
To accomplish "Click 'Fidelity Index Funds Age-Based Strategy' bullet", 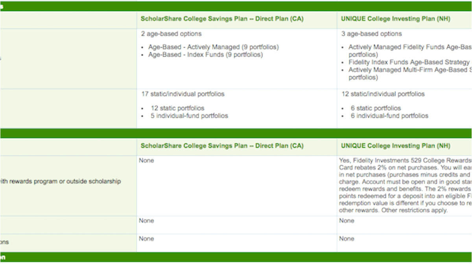I will point(409,62).
